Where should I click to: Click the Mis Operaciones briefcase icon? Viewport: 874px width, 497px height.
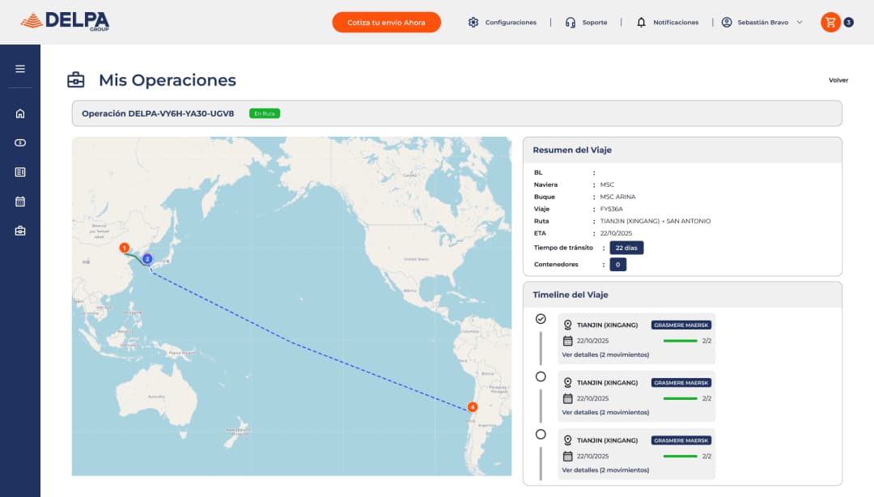[x=77, y=79]
